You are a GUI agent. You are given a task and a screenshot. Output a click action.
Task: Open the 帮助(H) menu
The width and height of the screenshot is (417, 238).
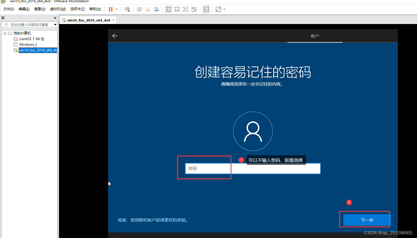coord(95,9)
